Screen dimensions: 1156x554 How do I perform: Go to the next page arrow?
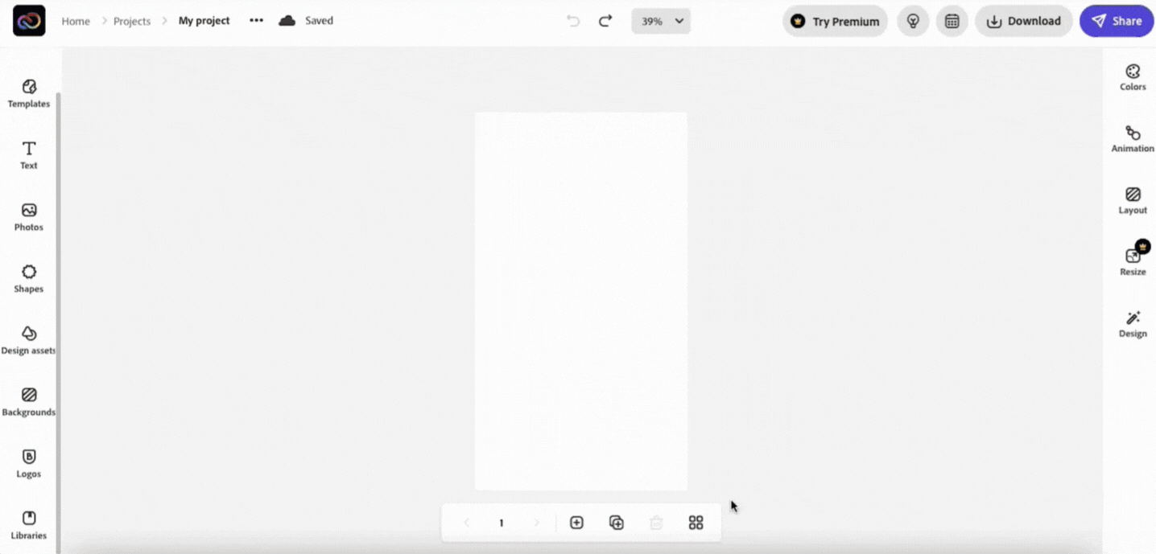[x=537, y=523]
